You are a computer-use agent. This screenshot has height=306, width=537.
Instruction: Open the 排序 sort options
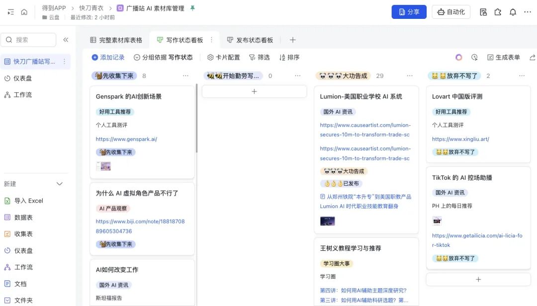(289, 57)
